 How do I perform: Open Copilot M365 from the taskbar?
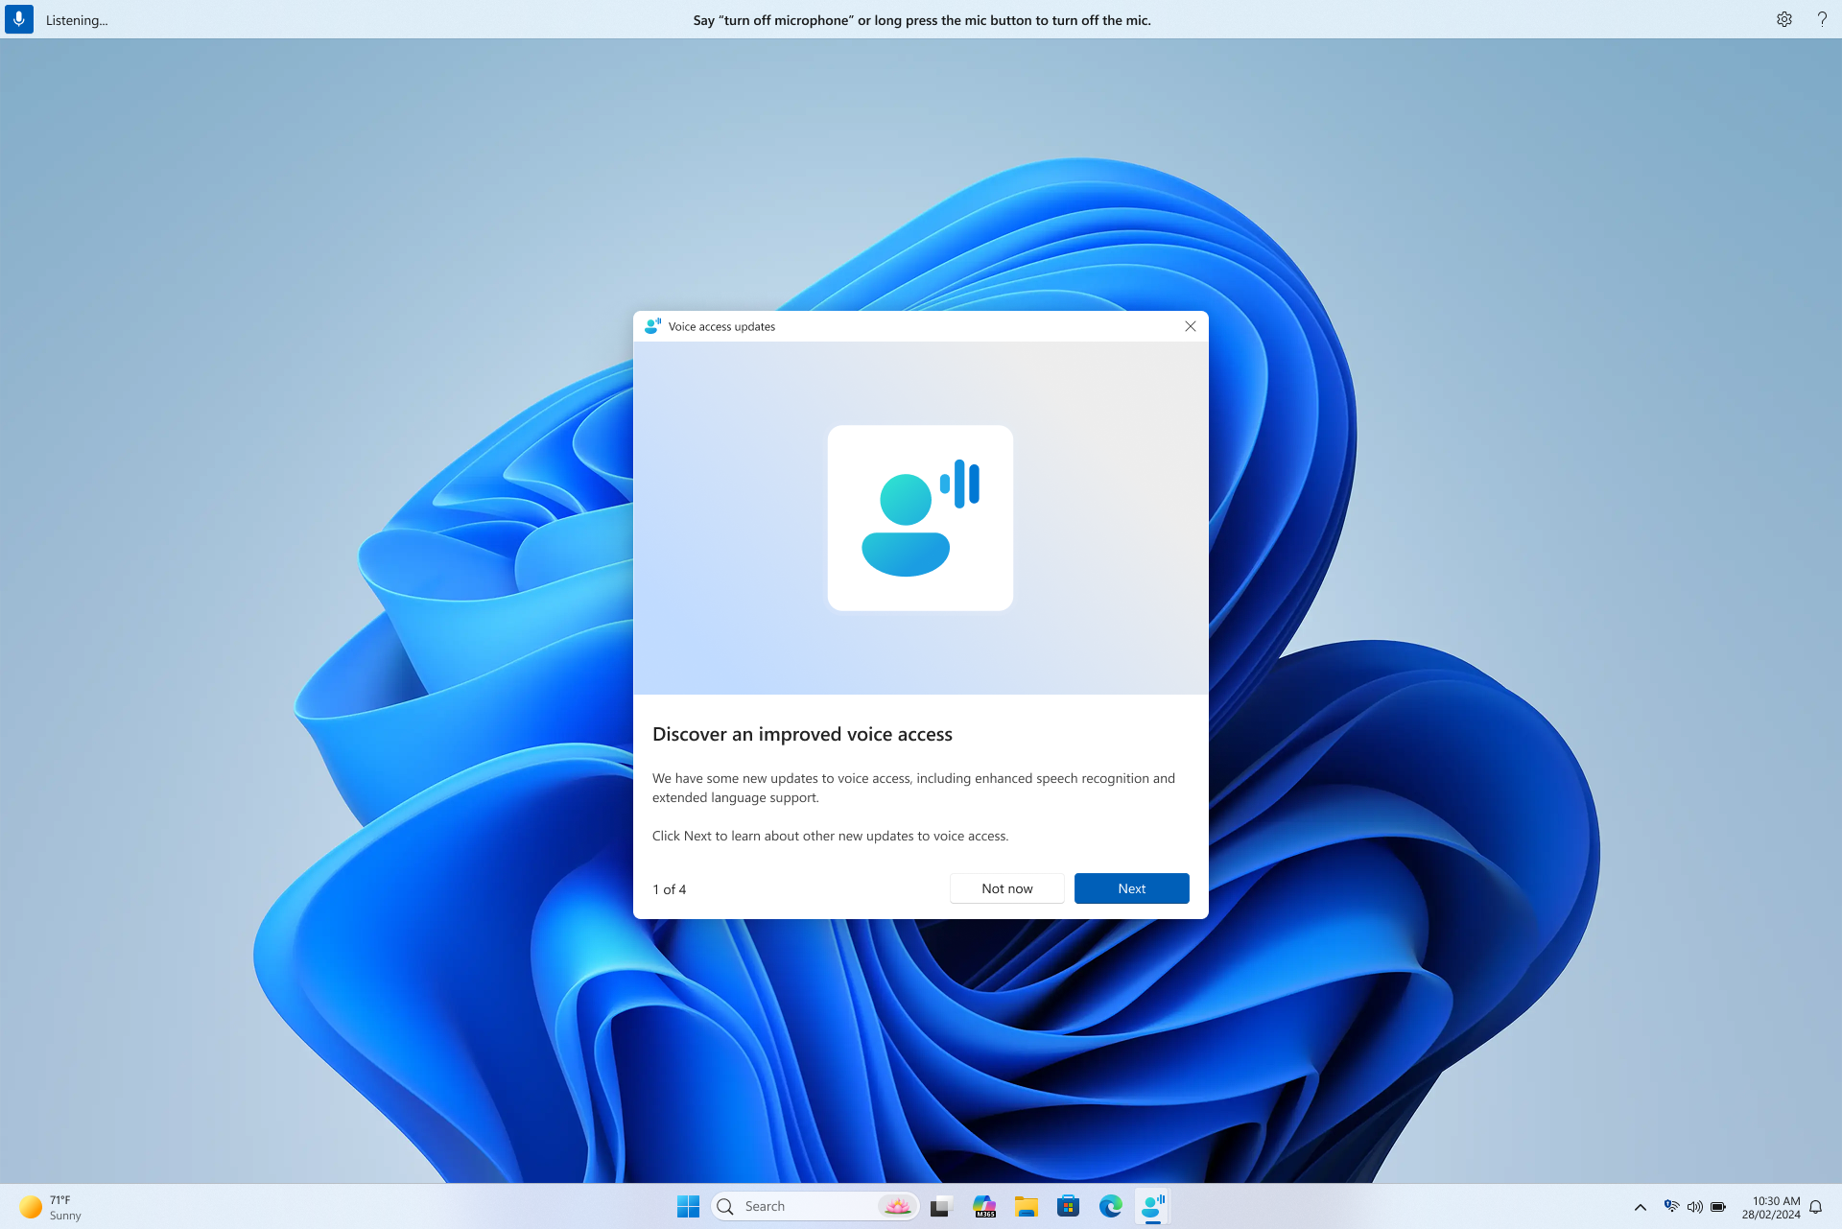[983, 1206]
